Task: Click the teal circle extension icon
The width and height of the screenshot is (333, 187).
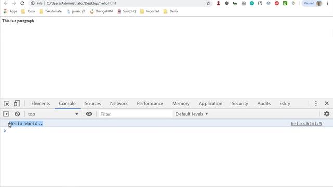Action: (x=252, y=3)
